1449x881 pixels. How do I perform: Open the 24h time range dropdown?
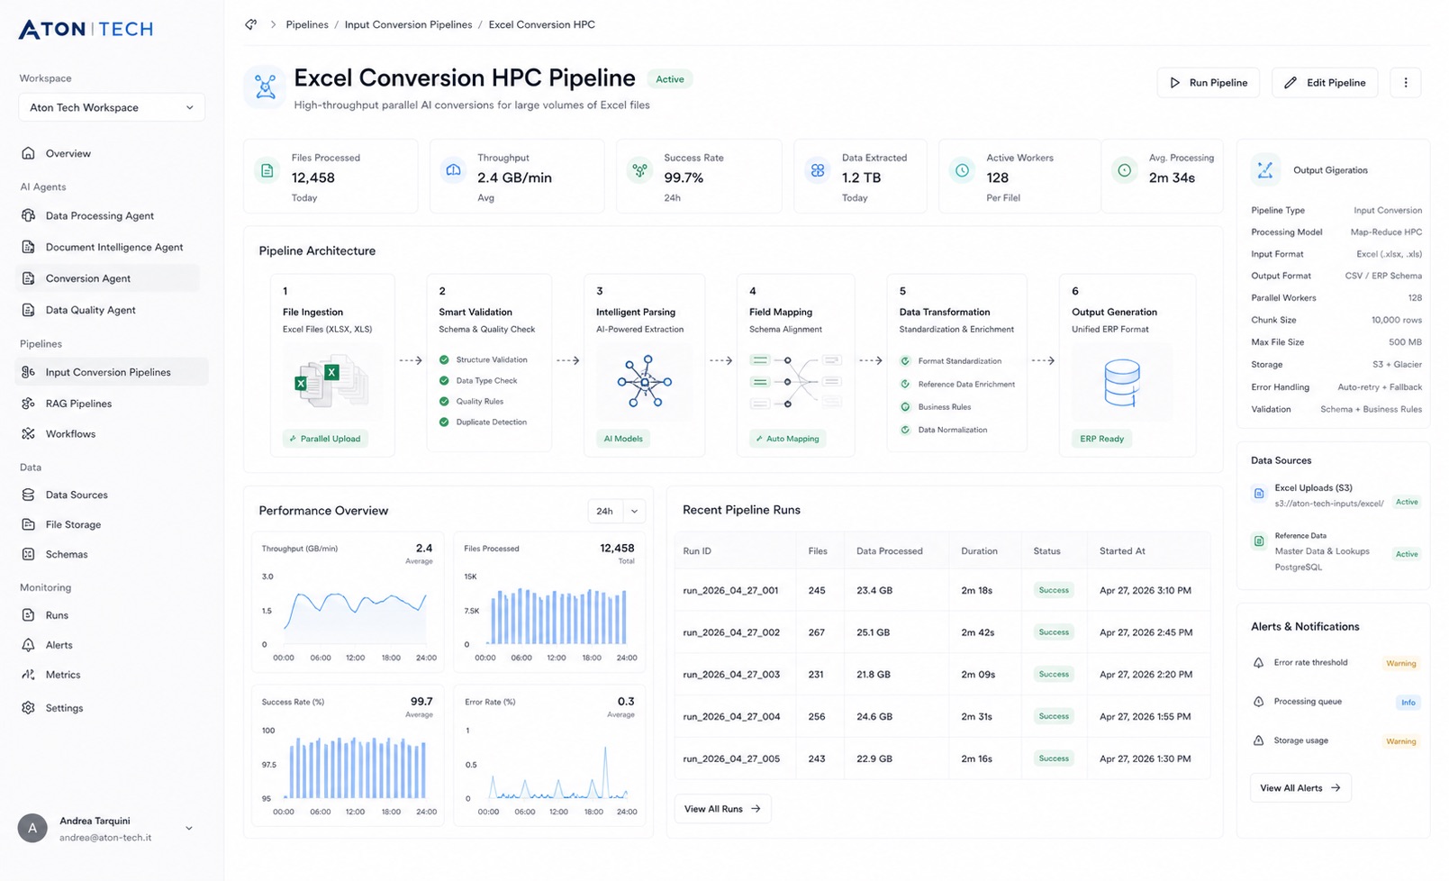coord(617,511)
